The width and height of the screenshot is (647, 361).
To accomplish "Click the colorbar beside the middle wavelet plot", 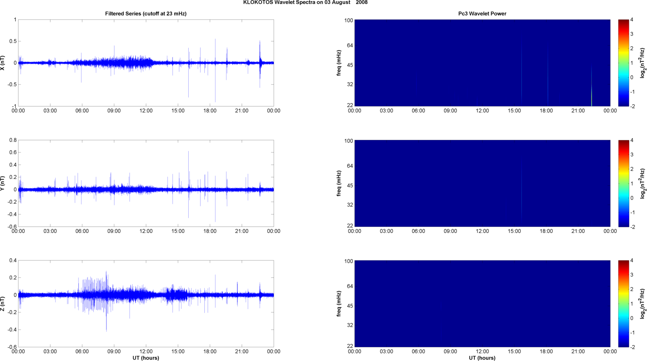I will tap(623, 183).
